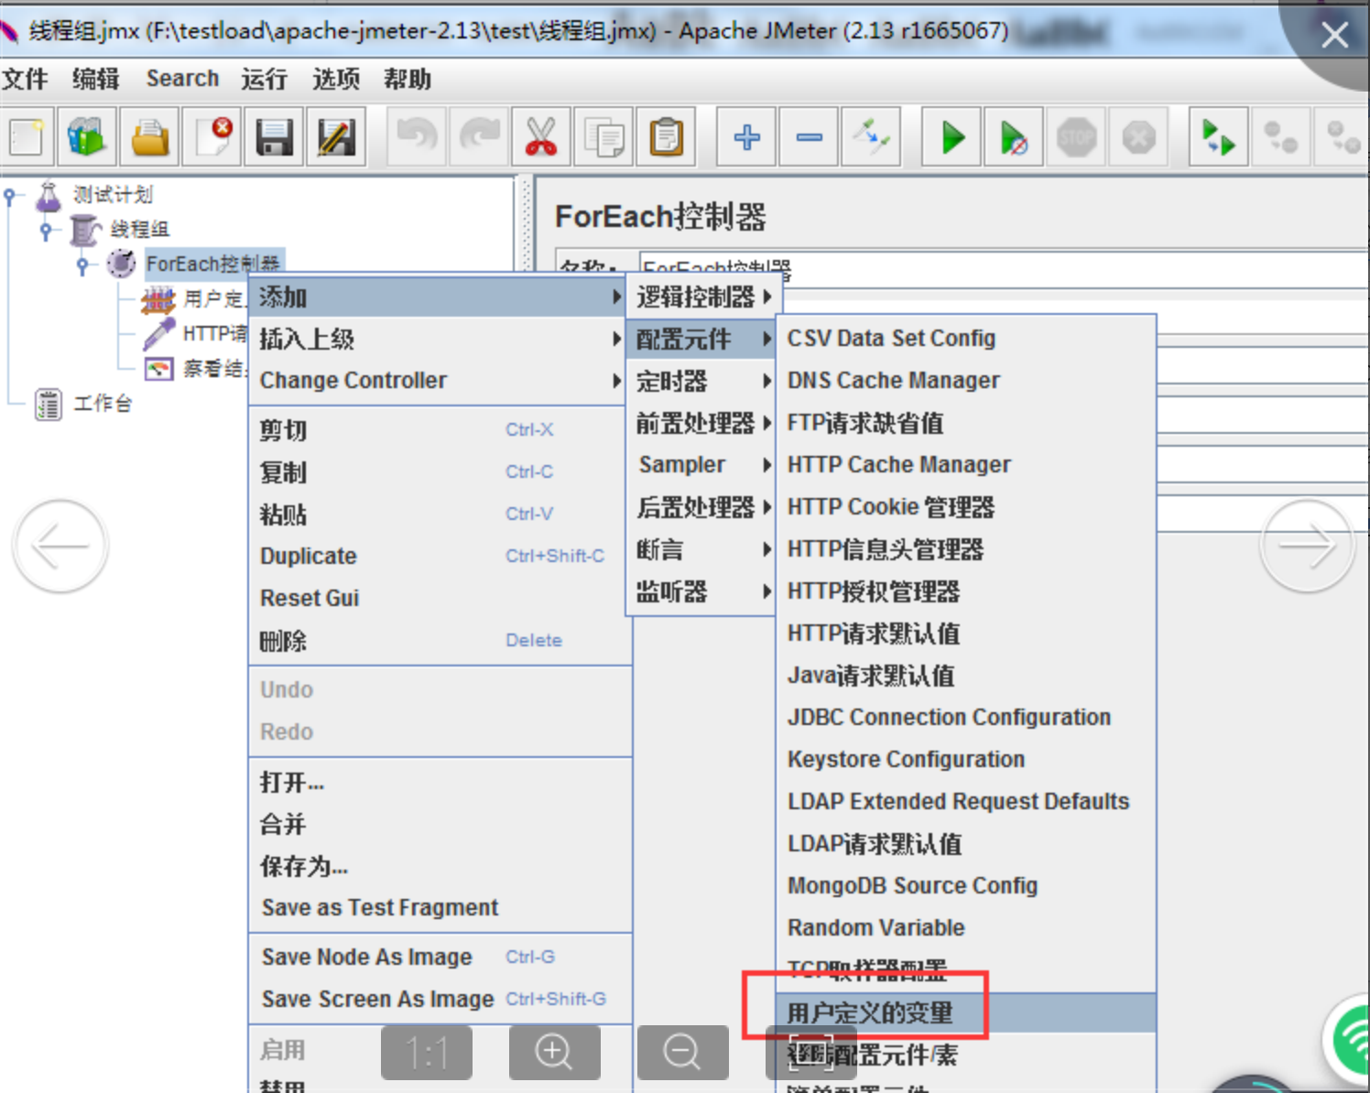Click Save as Test Fragment
This screenshot has width=1370, height=1093.
[440, 907]
